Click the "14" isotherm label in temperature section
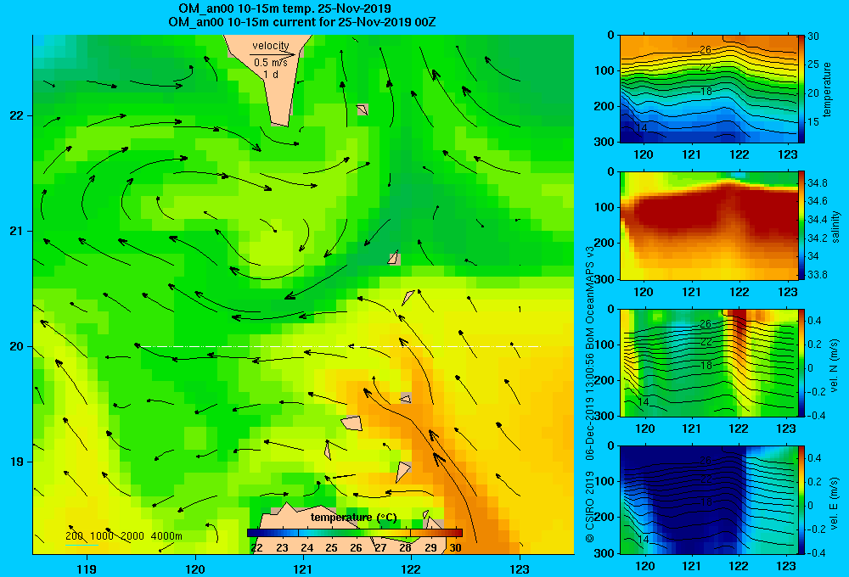The height and width of the screenshot is (577, 849). point(642,128)
